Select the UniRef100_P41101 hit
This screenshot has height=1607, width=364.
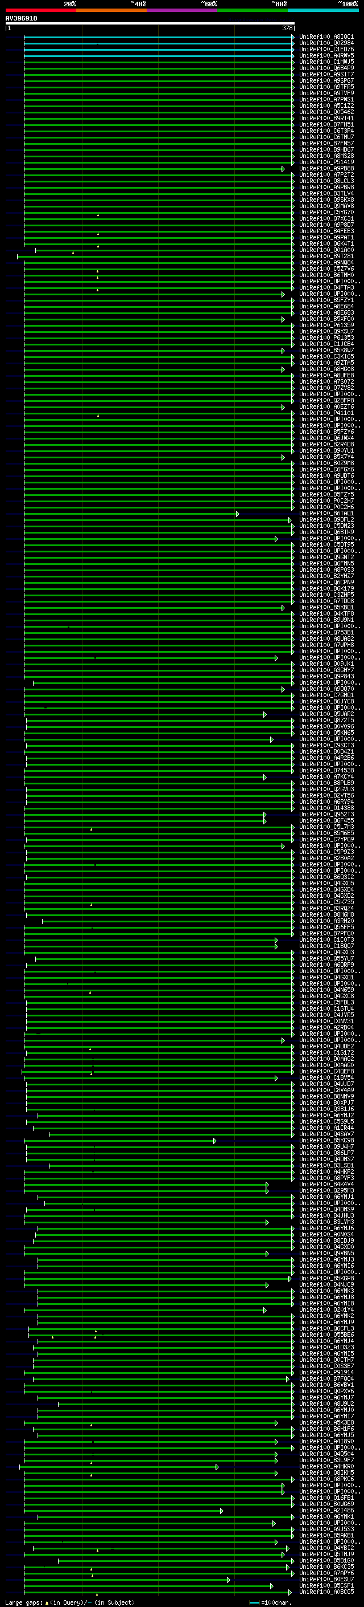point(326,413)
